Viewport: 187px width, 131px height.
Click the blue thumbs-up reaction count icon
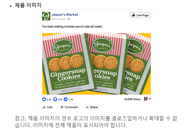click(x=44, y=99)
